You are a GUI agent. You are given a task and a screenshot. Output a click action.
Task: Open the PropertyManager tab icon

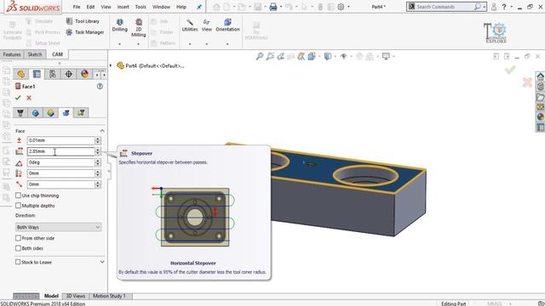(37, 74)
